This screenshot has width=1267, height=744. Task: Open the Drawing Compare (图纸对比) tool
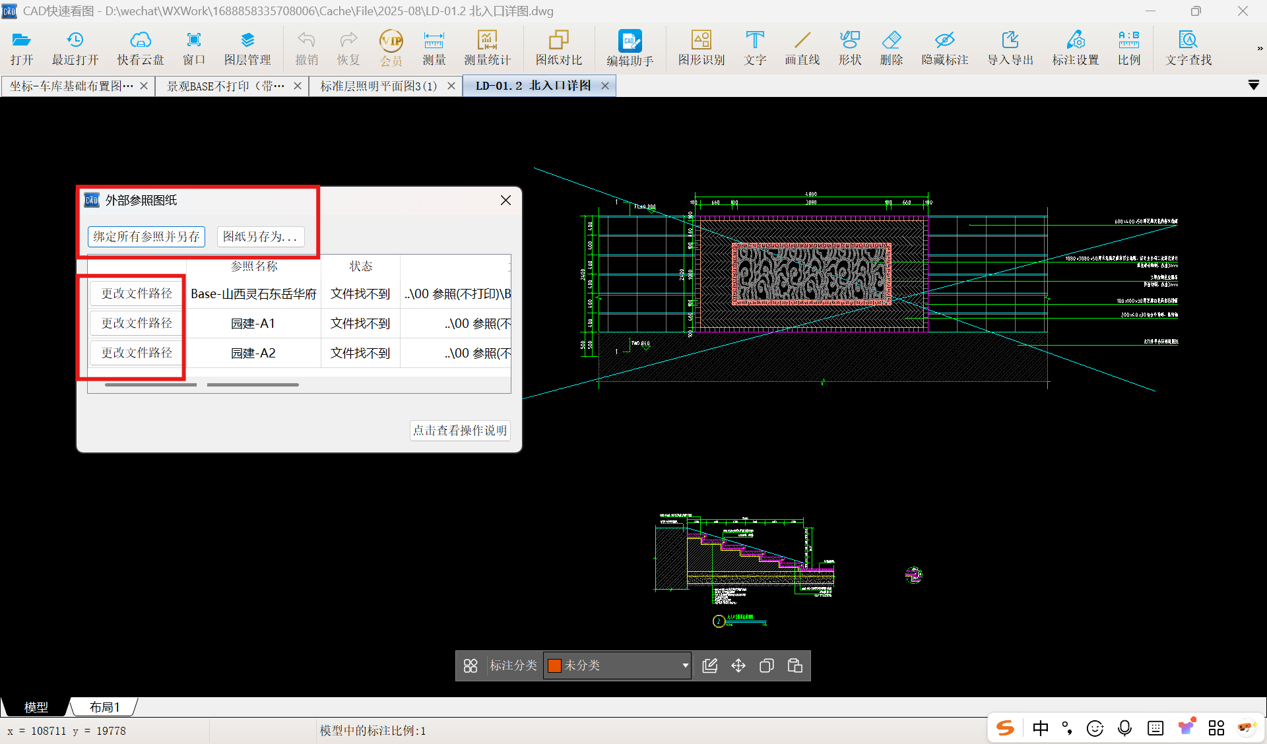(x=558, y=48)
